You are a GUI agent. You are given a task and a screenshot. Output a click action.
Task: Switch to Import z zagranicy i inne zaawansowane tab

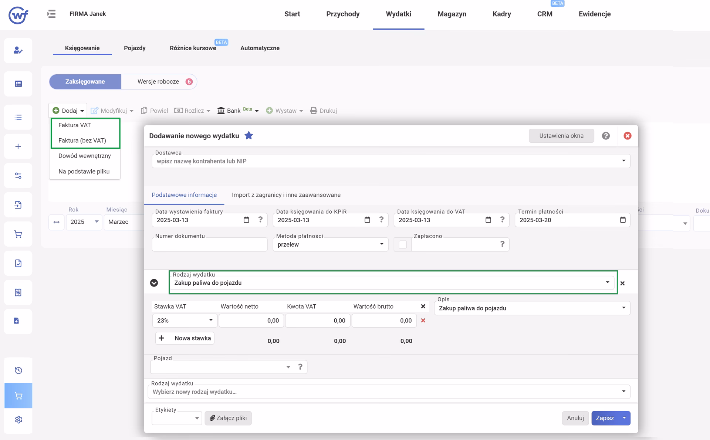click(x=286, y=195)
